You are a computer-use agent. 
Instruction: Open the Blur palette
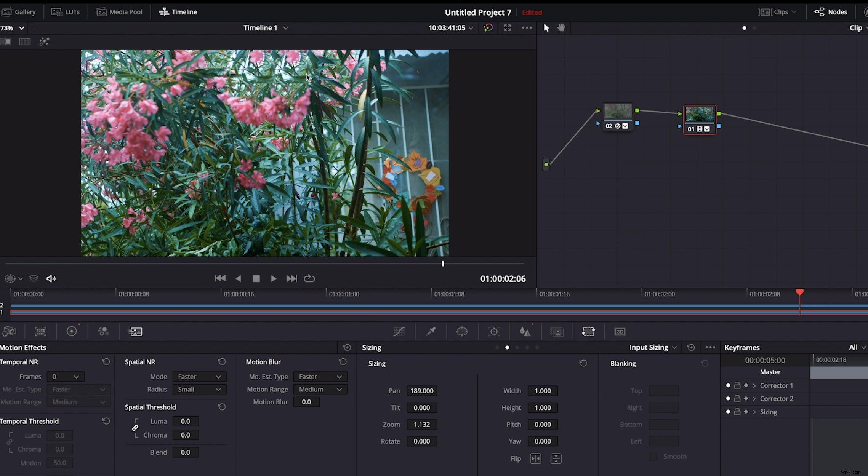point(525,331)
